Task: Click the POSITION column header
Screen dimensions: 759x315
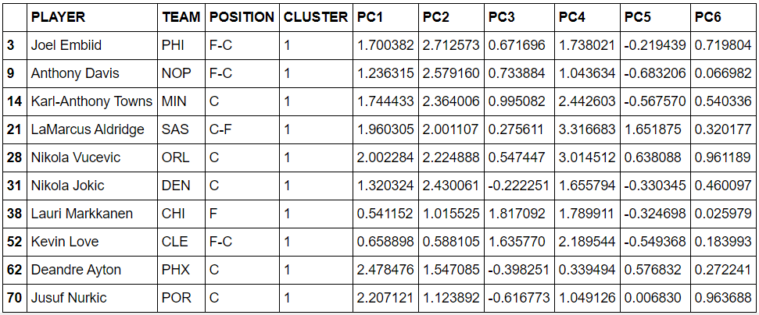Action: tap(242, 17)
